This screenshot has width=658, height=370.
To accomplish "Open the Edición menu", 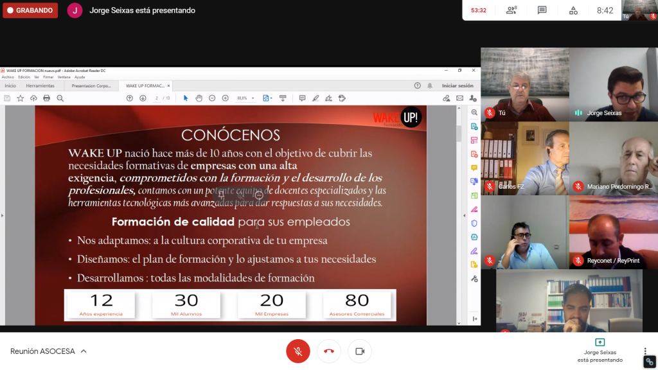I will point(24,77).
